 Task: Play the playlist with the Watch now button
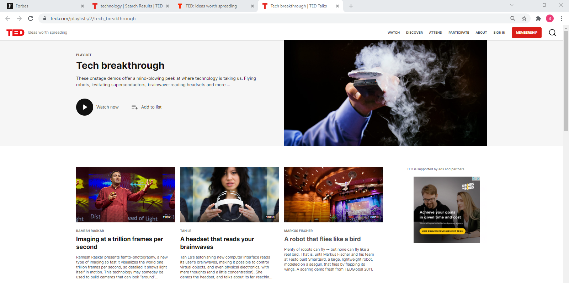pos(85,107)
